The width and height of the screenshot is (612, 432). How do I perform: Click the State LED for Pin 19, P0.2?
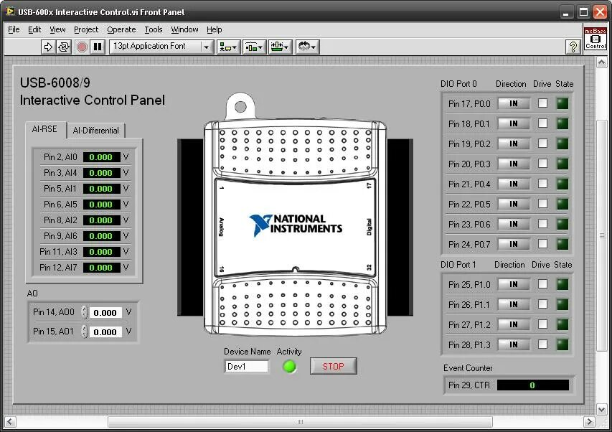(x=562, y=144)
